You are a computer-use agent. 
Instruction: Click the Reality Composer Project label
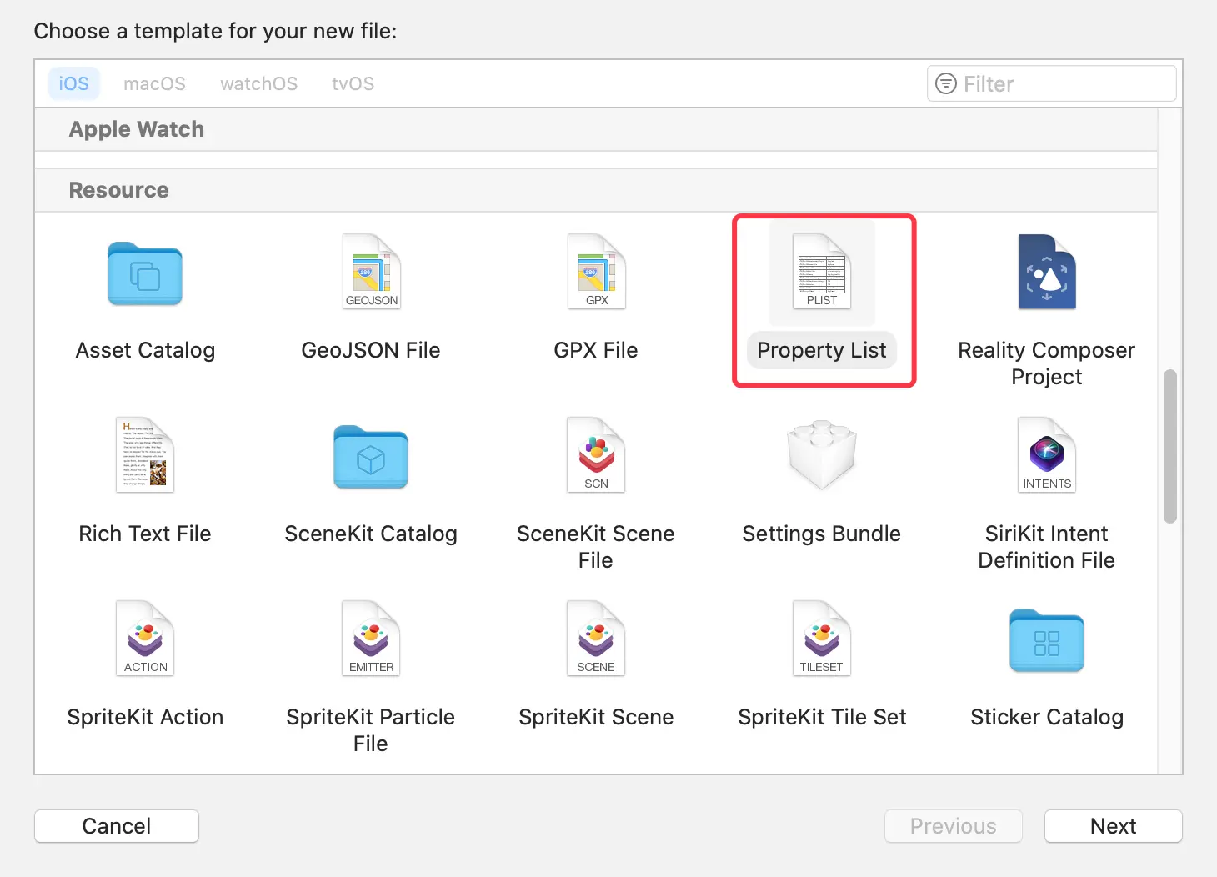(1047, 363)
